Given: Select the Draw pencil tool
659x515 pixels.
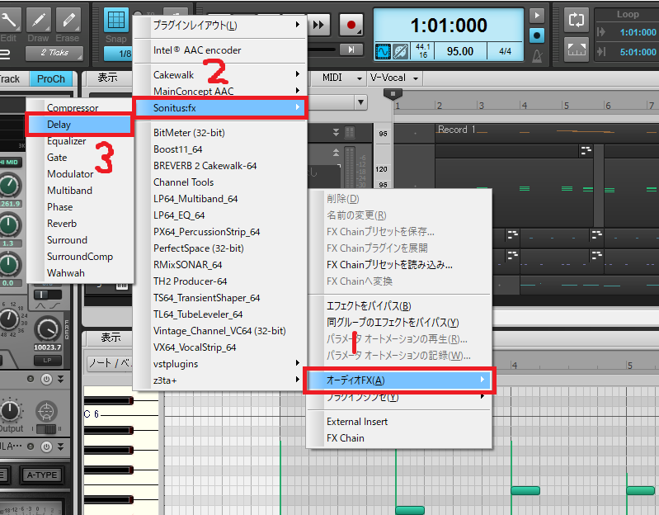Looking at the screenshot, I should coord(39,20).
